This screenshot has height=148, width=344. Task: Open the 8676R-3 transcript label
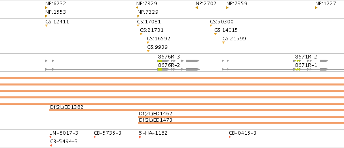pyautogui.click(x=169, y=57)
